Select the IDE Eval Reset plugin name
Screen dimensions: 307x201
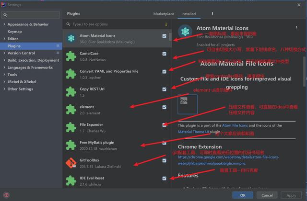point(92,178)
